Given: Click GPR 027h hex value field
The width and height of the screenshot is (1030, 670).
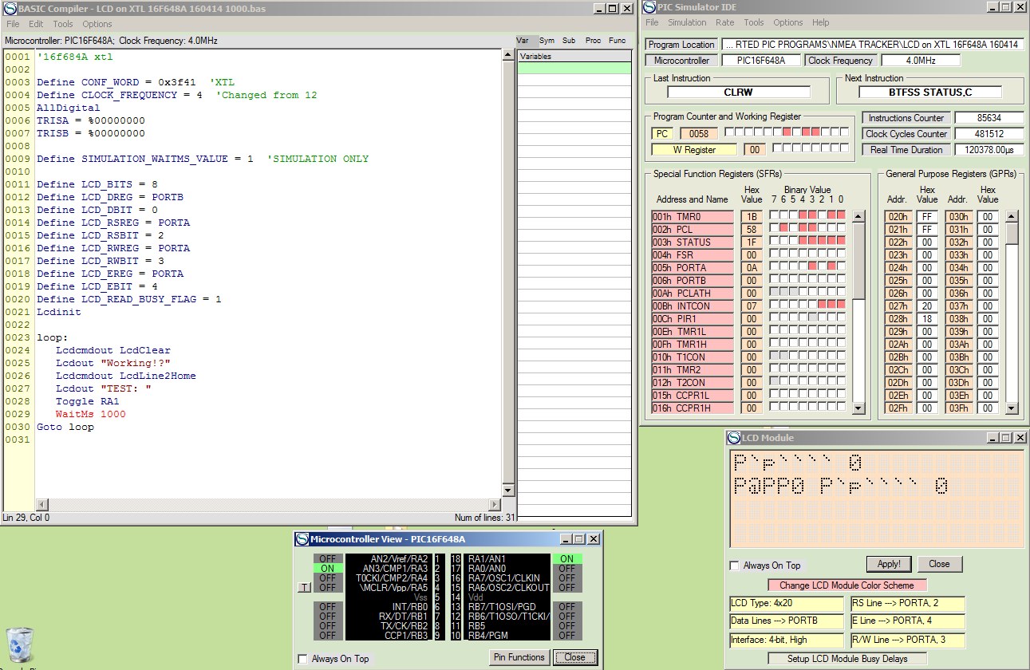Looking at the screenshot, I should point(926,306).
